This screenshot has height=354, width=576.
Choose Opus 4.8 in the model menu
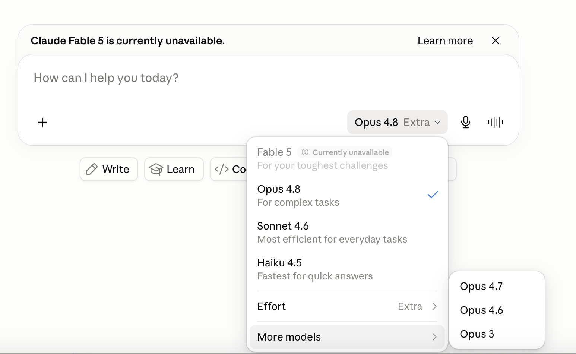347,196
